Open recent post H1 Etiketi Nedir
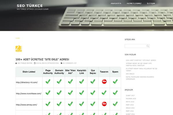The height and width of the screenshot is (115, 173). pos(142,70)
